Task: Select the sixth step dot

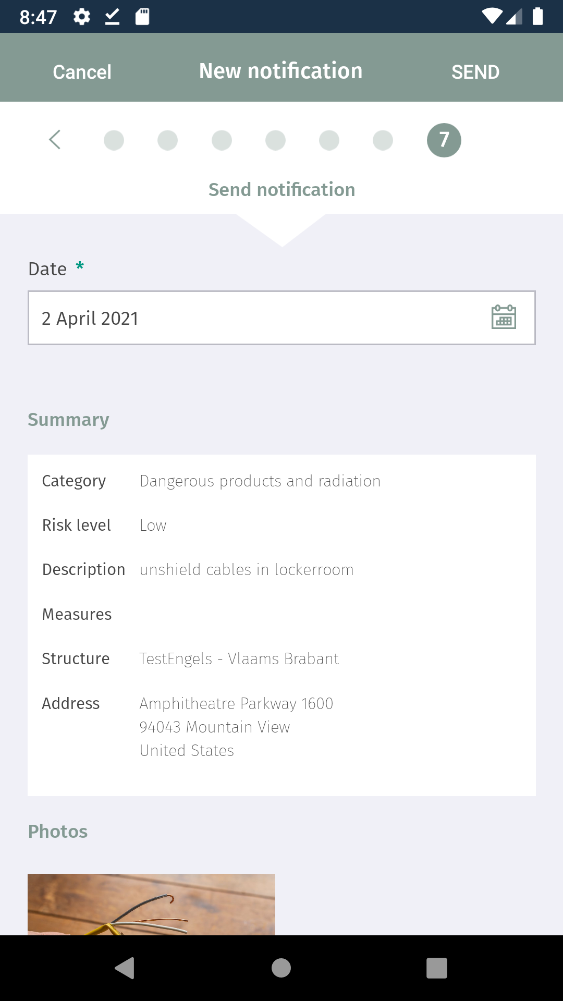Action: point(383,140)
